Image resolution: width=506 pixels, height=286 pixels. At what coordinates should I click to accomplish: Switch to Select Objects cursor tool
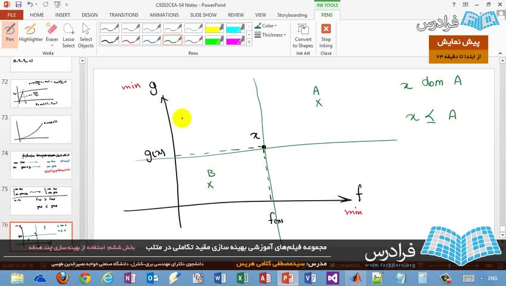point(86,35)
